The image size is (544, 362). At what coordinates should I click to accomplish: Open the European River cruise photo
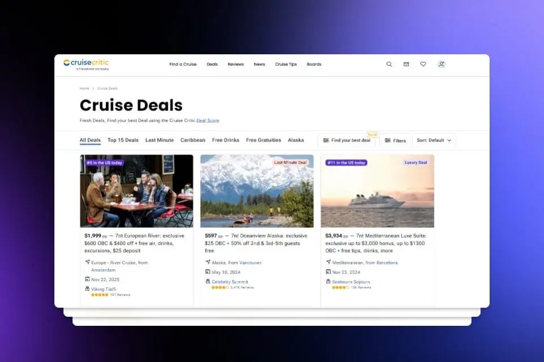137,191
